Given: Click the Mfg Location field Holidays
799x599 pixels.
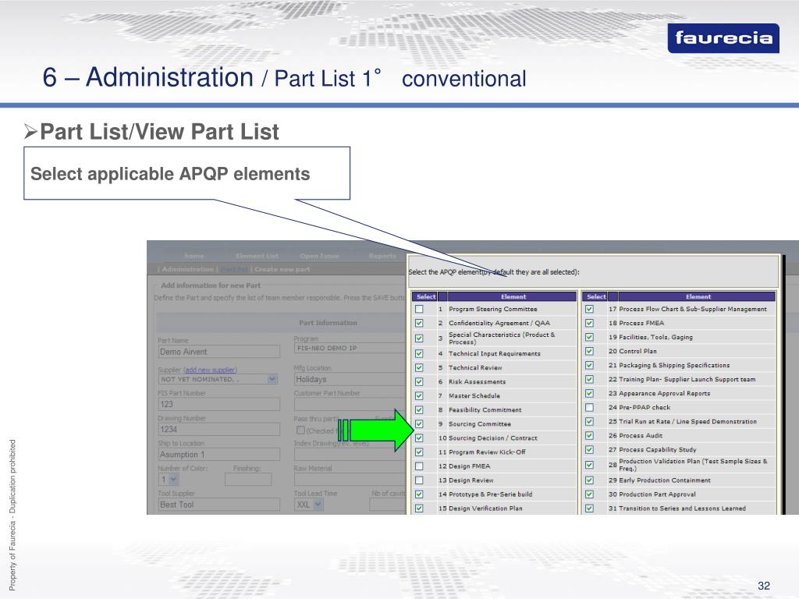Looking at the screenshot, I should click(x=350, y=379).
